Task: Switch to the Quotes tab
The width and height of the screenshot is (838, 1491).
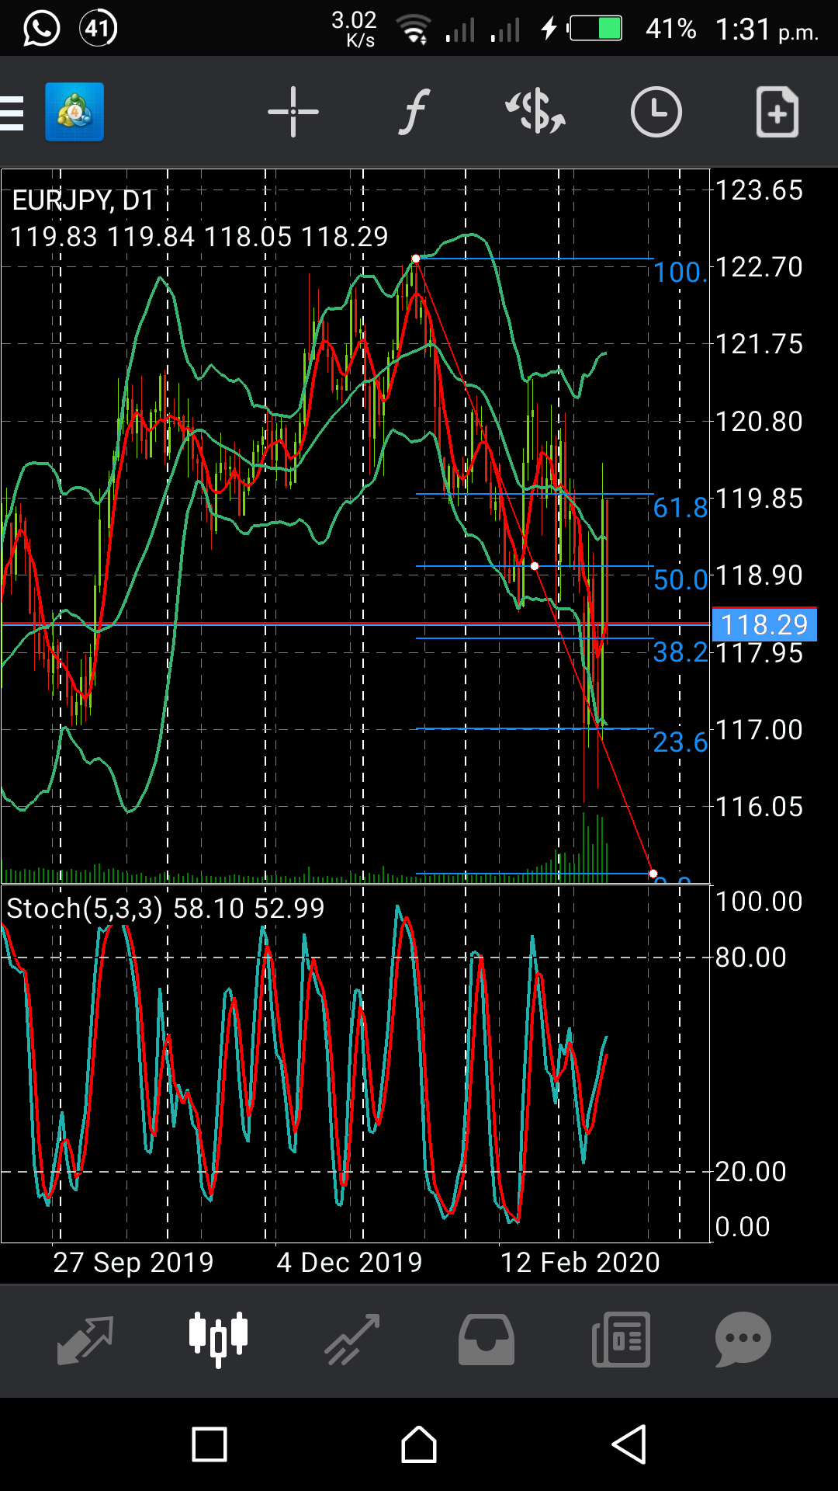Action: pos(85,1340)
